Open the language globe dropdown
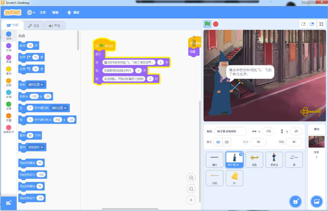Screen dimensions: 328x211 click(x=31, y=12)
